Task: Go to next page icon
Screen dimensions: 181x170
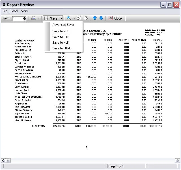Action: [85, 18]
